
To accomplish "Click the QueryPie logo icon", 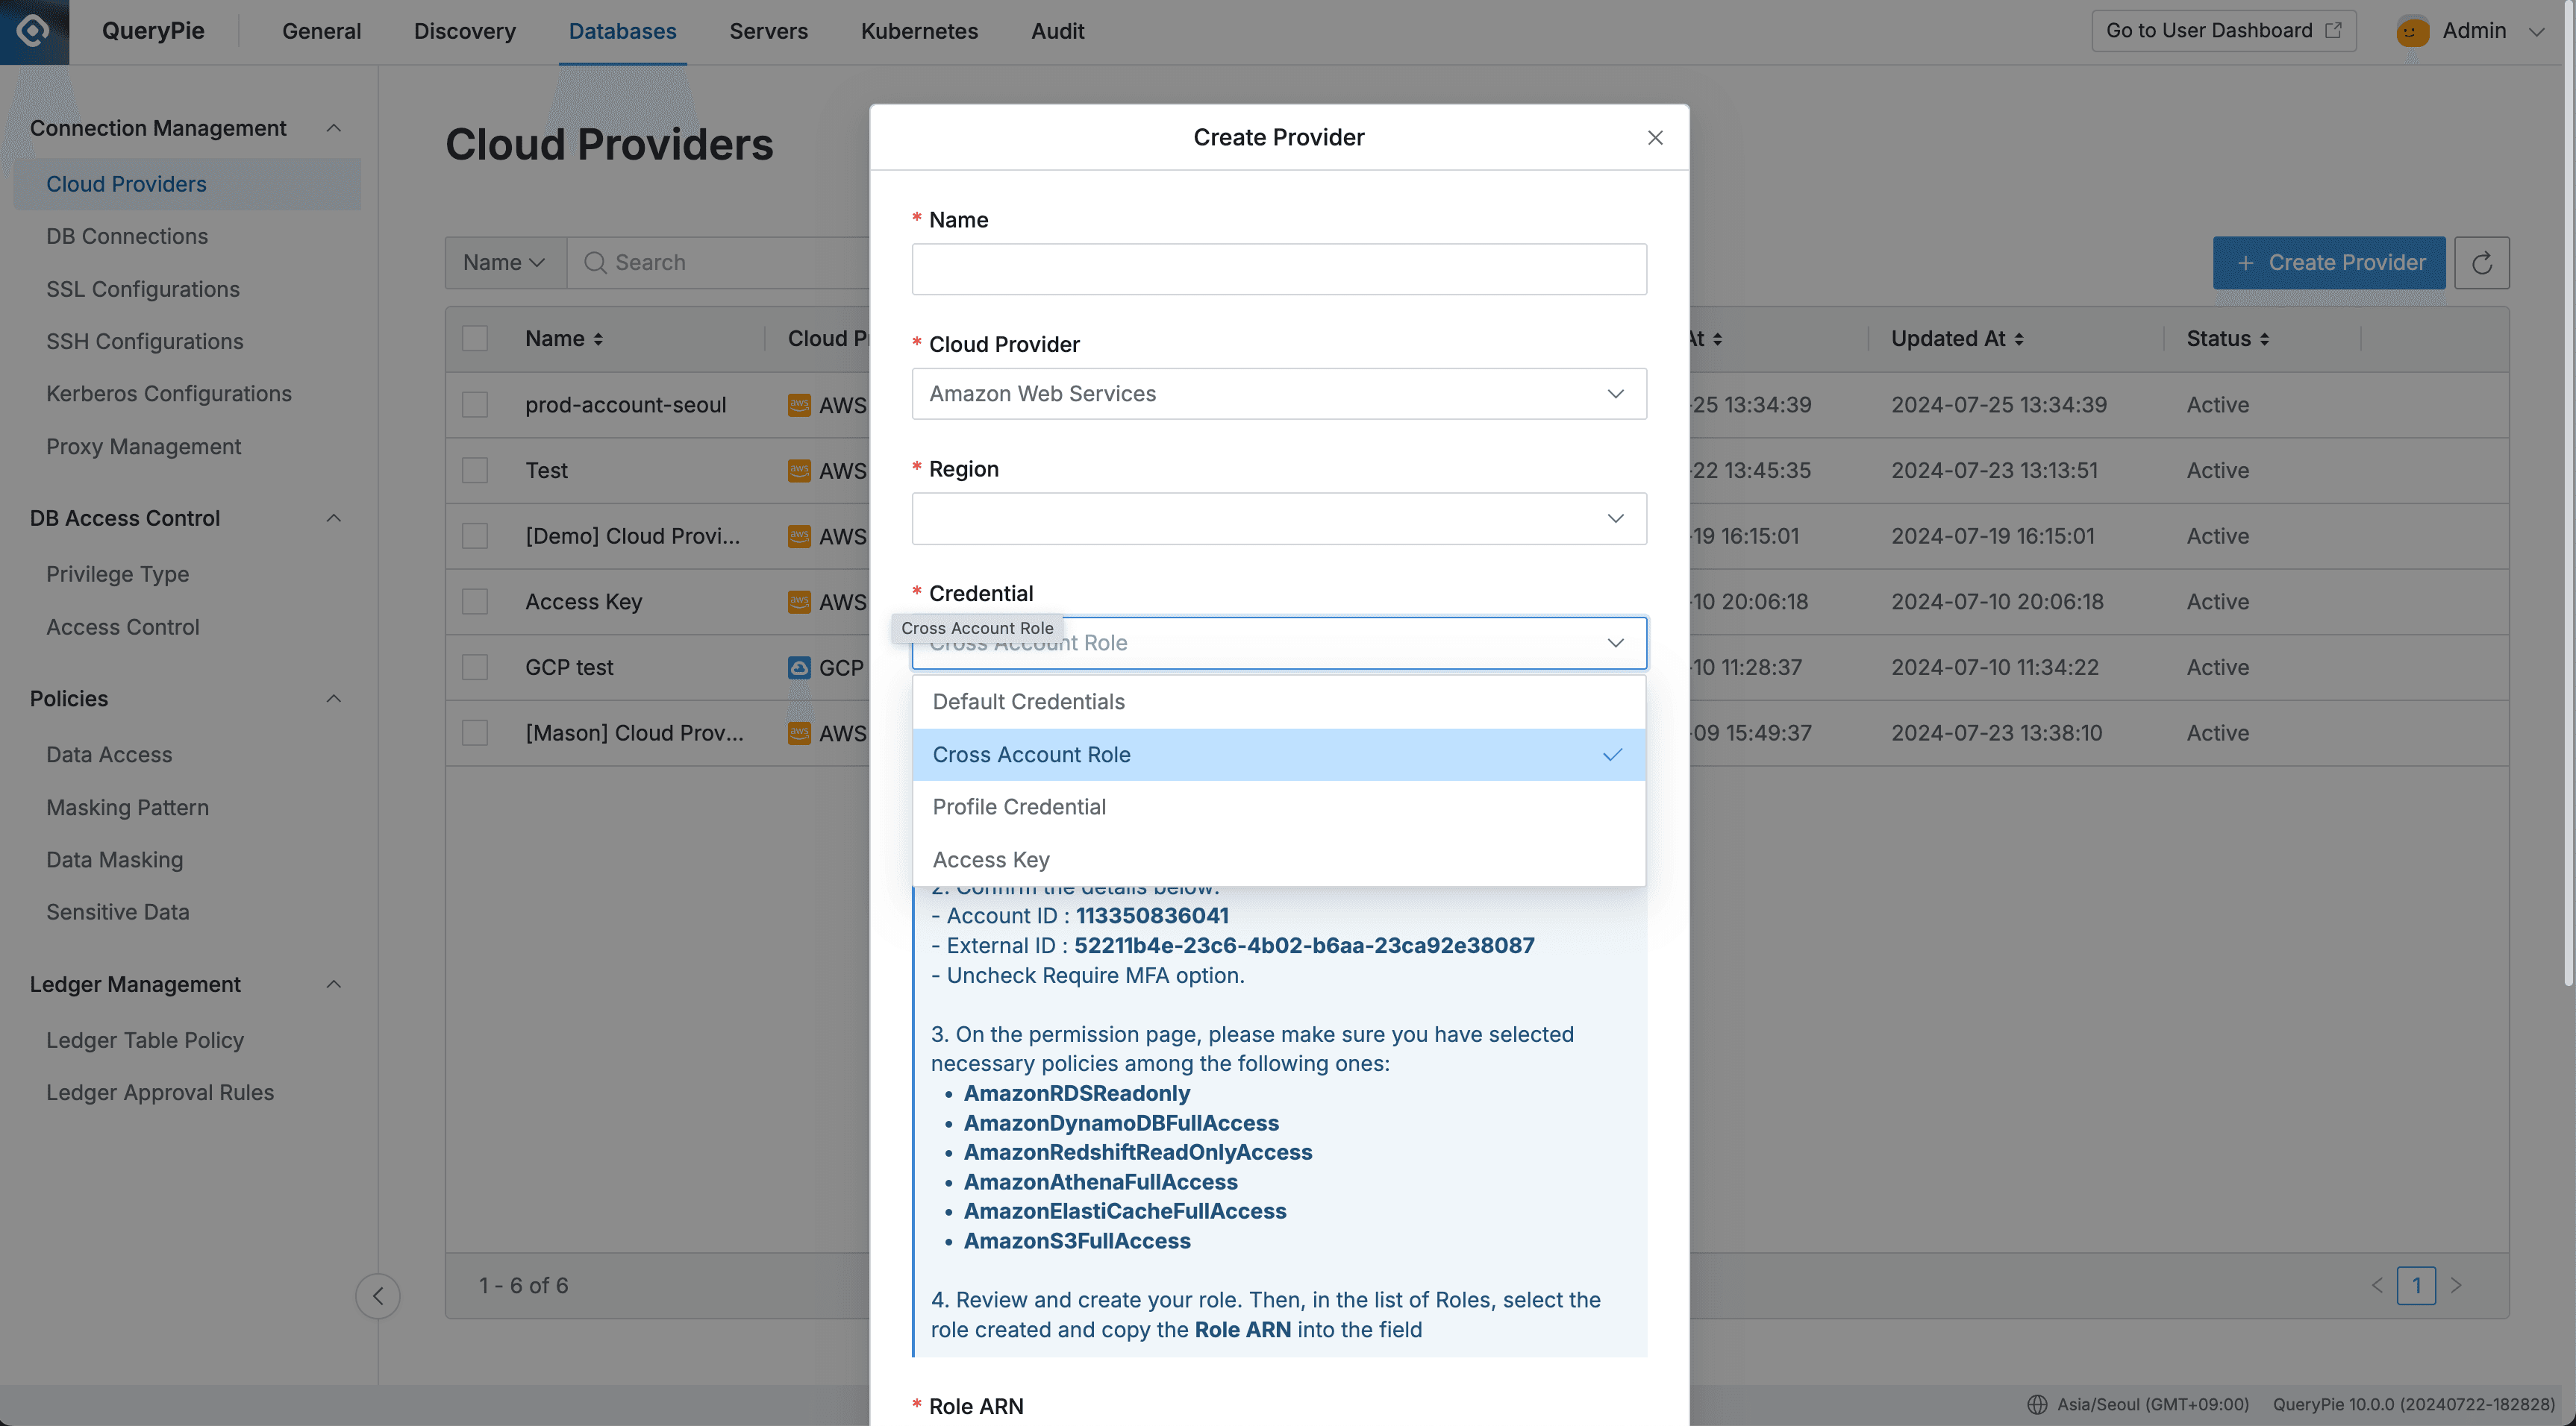I will (x=31, y=31).
